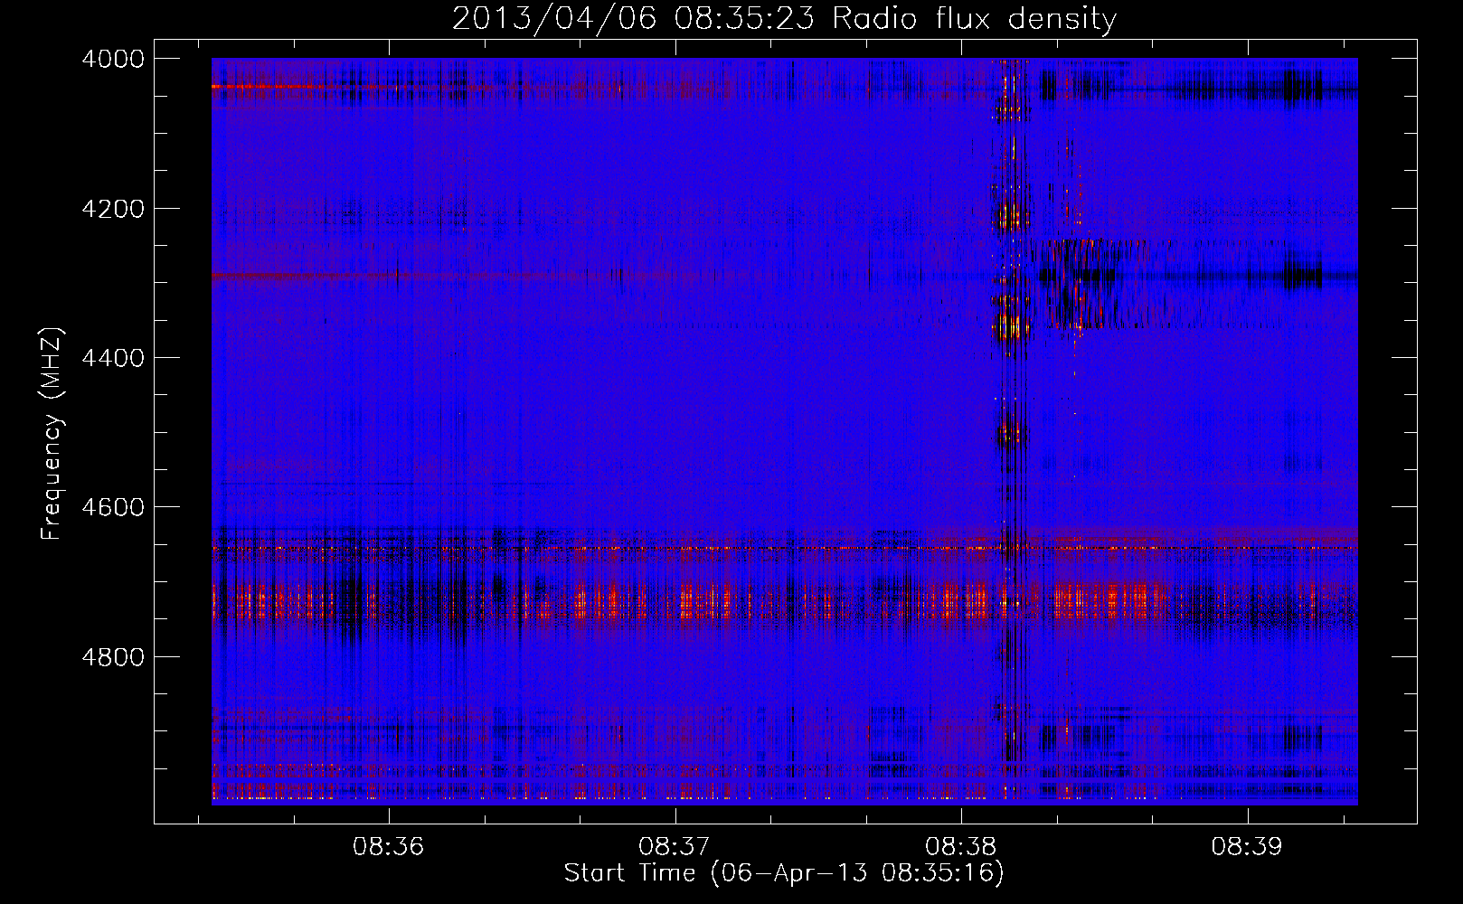Viewport: 1463px width, 904px height.
Task: Click the plot title 'Radio flux density'
Action: [x=975, y=19]
